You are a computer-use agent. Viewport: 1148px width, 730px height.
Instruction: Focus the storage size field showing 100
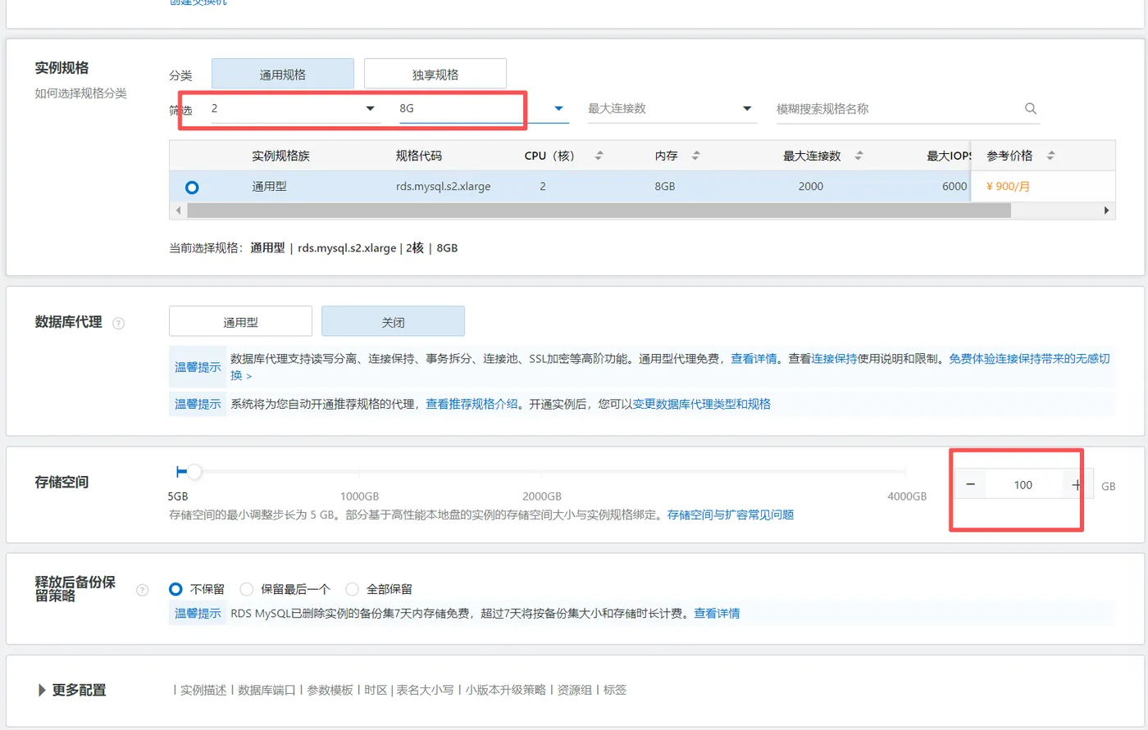(1023, 485)
